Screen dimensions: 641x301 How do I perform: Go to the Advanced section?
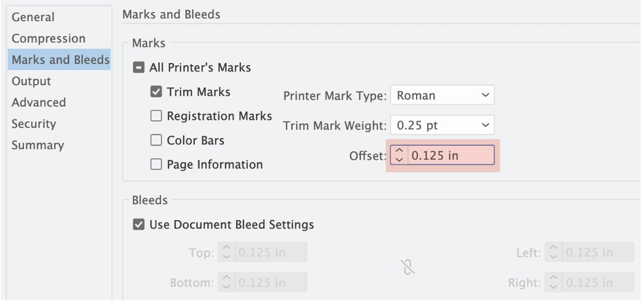point(39,103)
